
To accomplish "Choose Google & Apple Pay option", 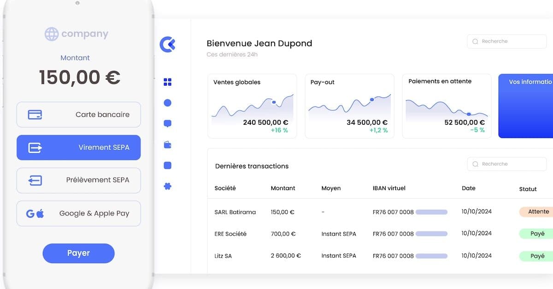I will point(79,214).
